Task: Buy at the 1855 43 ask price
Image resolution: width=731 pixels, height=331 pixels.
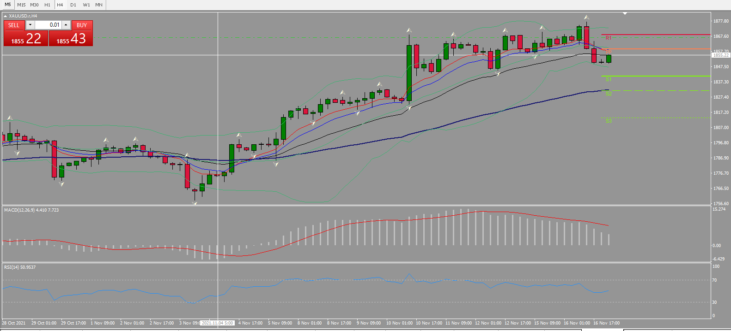Action: (x=71, y=38)
